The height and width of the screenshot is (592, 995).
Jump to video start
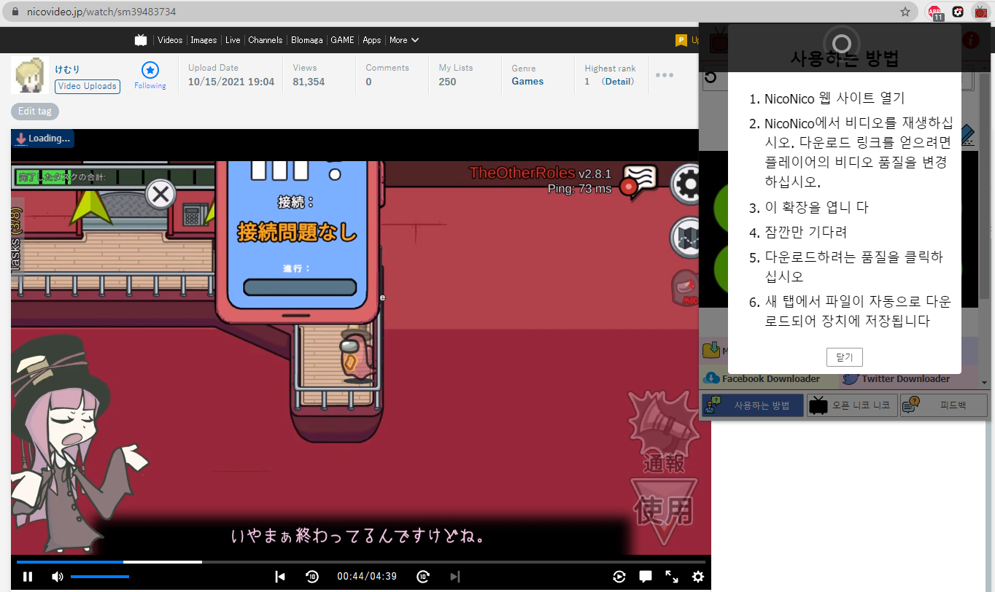coord(280,577)
